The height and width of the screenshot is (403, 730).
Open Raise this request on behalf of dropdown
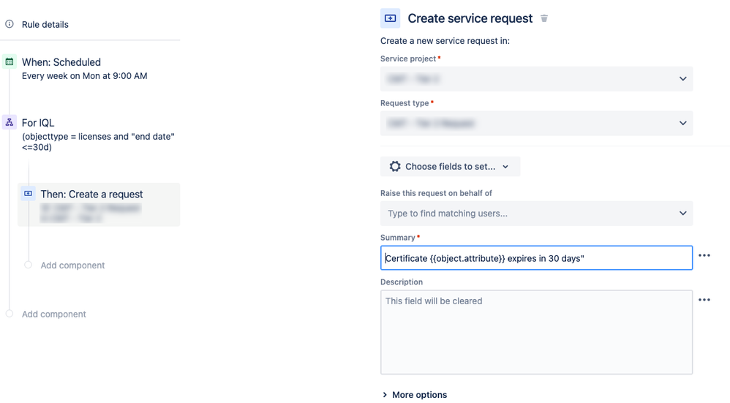click(x=536, y=214)
